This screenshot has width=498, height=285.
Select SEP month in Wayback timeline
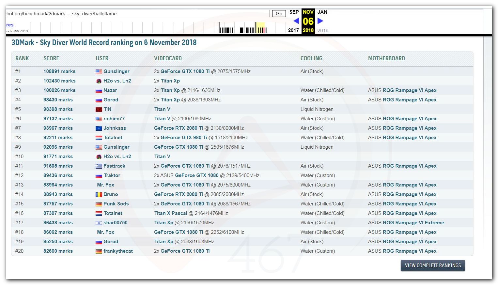(x=294, y=12)
